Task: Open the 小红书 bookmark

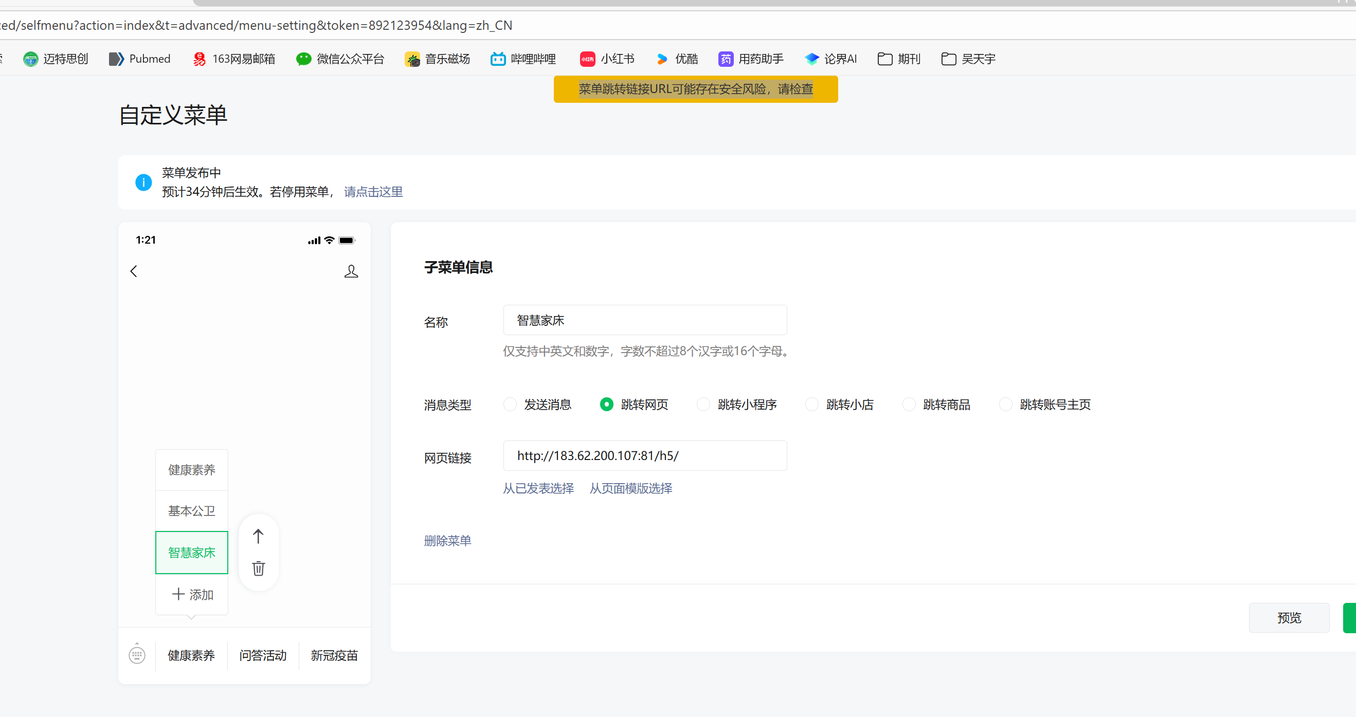Action: click(607, 59)
